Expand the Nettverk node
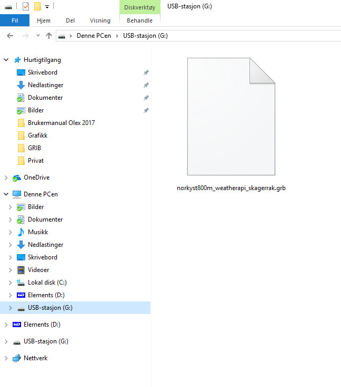The height and width of the screenshot is (387, 341). pos(6,358)
